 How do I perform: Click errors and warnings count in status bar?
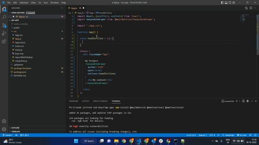tap(24, 135)
